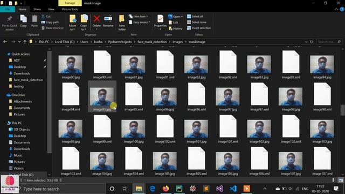
Task: Click the Task View taskbar icon
Action: pyautogui.click(x=125, y=189)
